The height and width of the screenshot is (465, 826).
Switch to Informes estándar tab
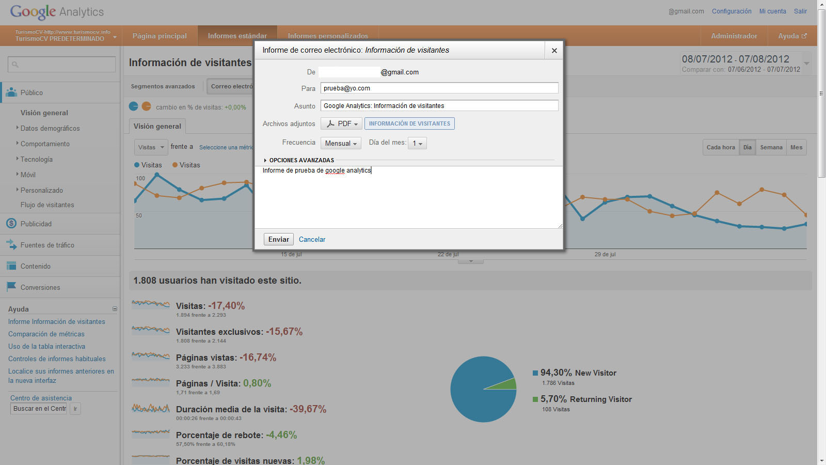237,36
